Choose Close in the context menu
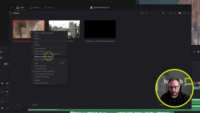The image size is (200, 113). (x=36, y=36)
